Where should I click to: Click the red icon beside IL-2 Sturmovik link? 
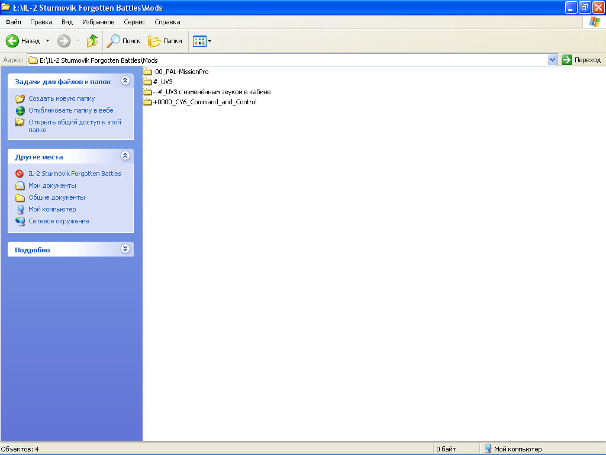click(x=20, y=174)
